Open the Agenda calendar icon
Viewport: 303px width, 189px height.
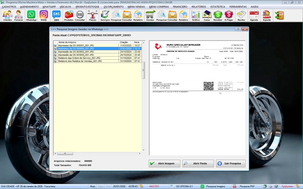[254, 15]
